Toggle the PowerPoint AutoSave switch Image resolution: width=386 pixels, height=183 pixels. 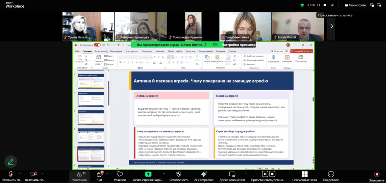pos(97,45)
